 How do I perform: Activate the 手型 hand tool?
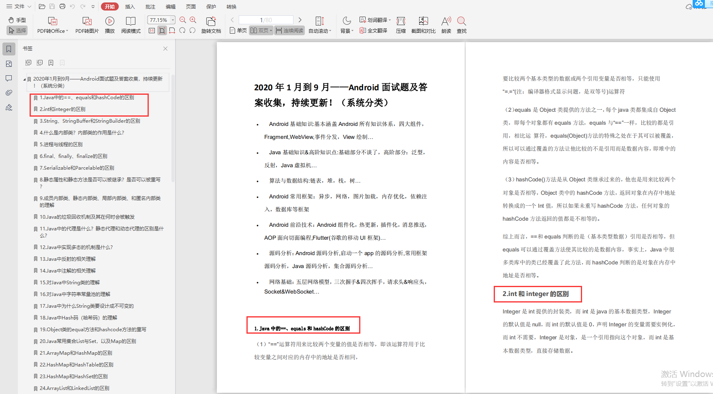click(17, 20)
